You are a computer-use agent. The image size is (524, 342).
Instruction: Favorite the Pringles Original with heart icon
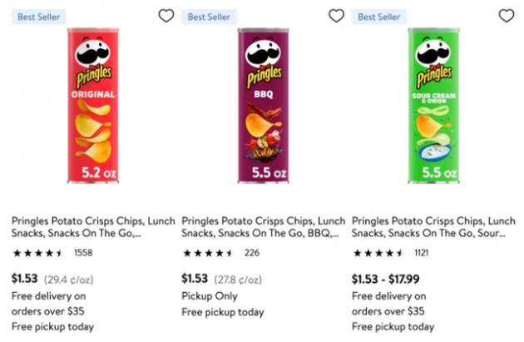tap(166, 16)
